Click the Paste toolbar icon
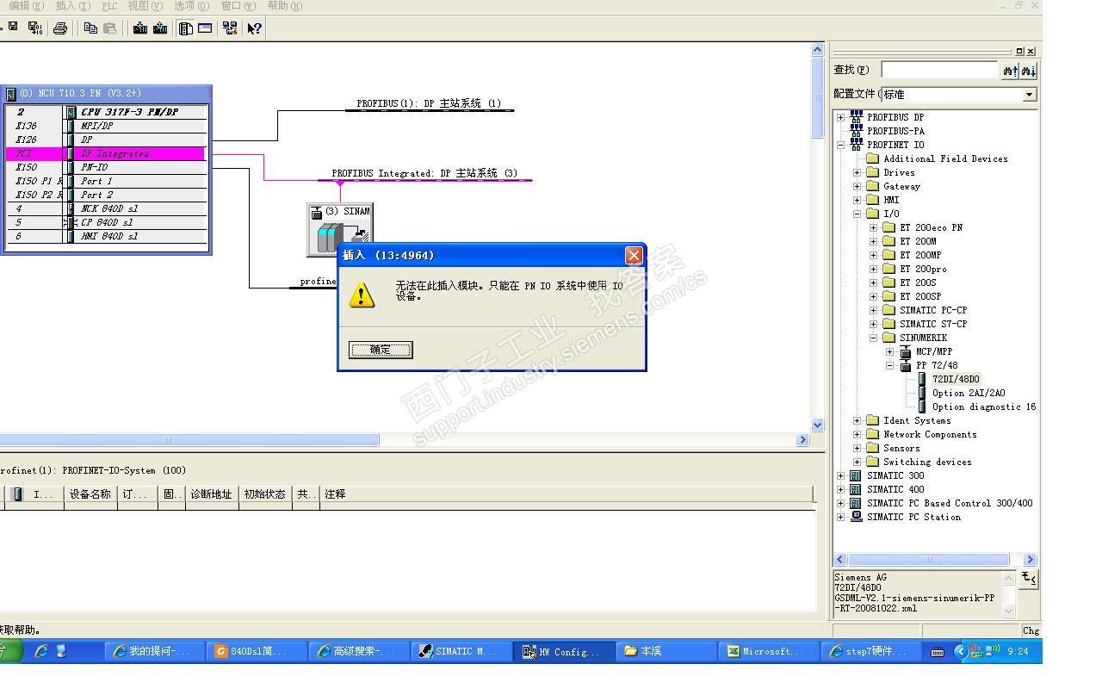 point(110,28)
